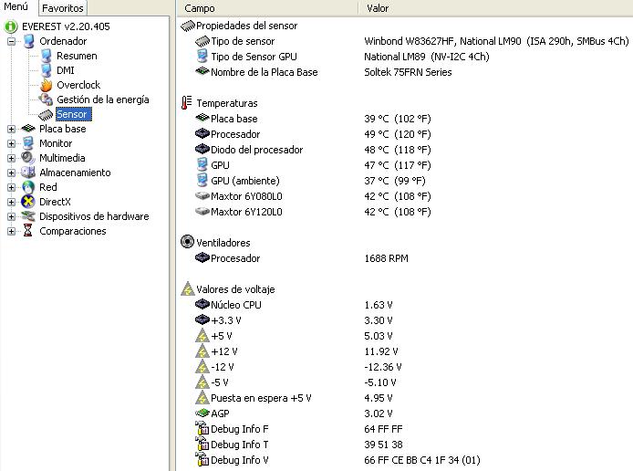Click the Valor column header
The height and width of the screenshot is (471, 633).
tap(496, 8)
